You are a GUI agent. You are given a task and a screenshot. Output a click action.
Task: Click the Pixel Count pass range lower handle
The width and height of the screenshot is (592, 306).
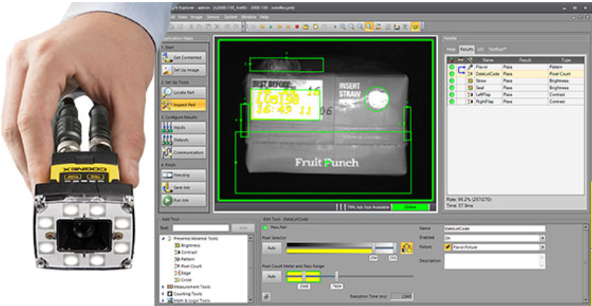click(304, 277)
